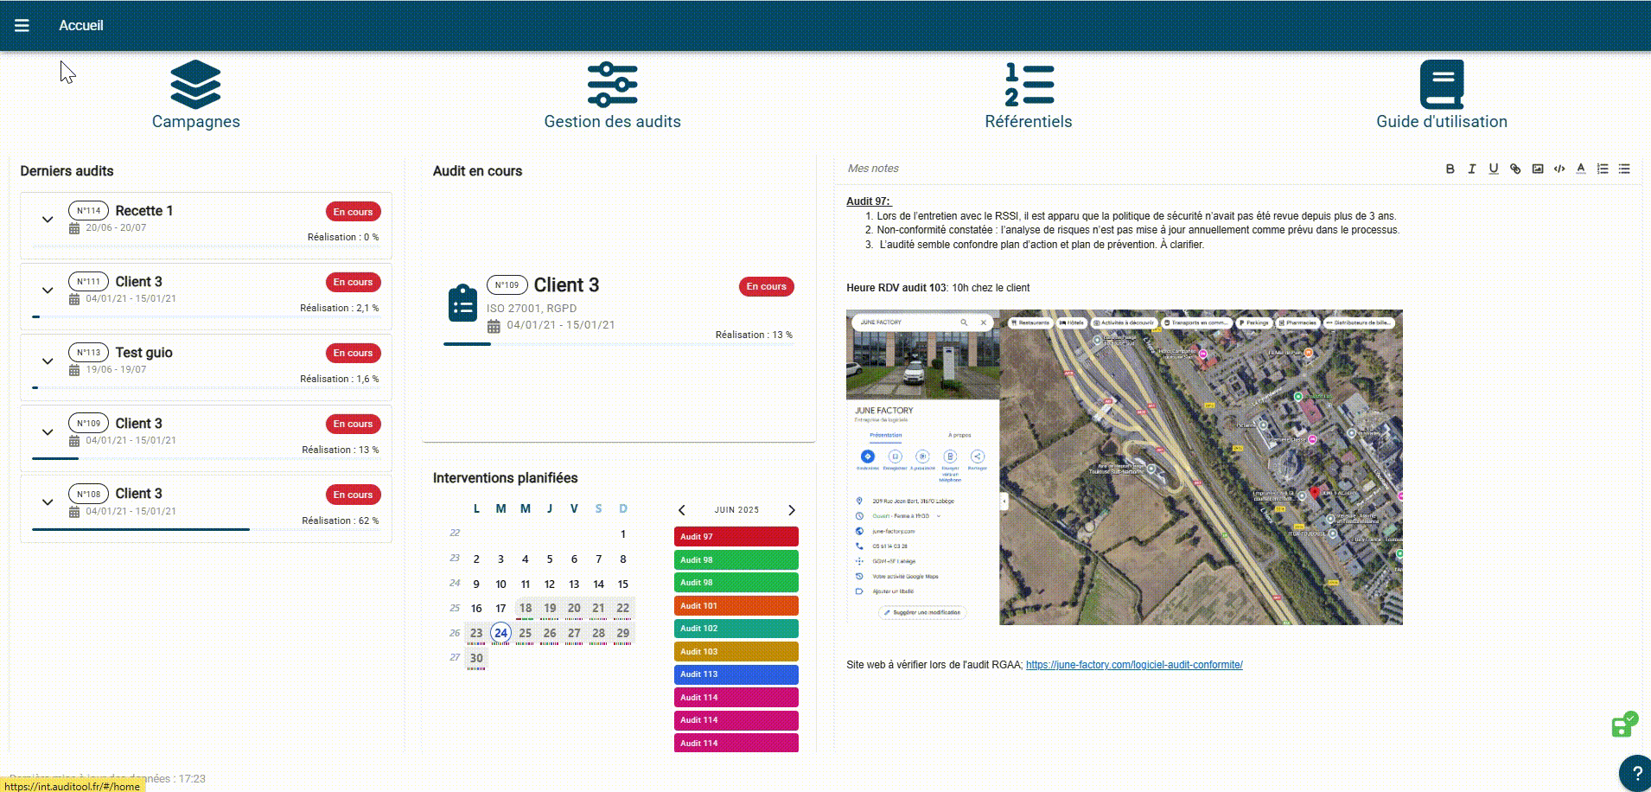
Task: Select the Audit 113 intervention entry
Action: pyautogui.click(x=736, y=674)
